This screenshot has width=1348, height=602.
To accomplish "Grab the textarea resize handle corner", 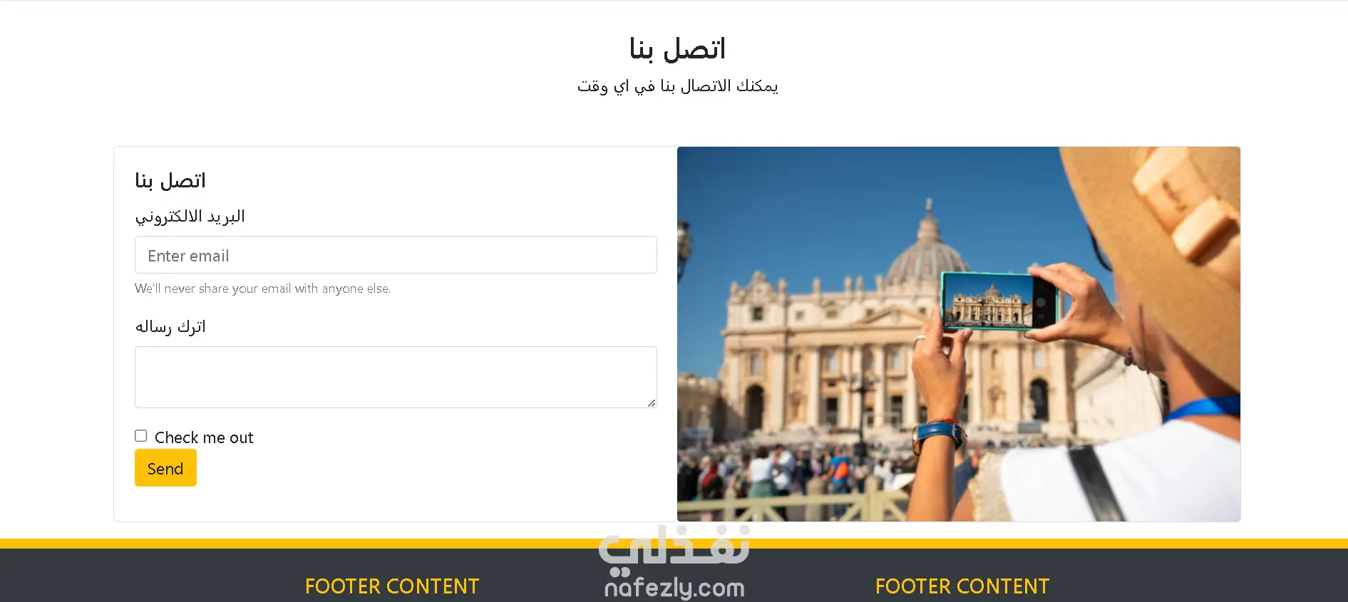I will [652, 403].
